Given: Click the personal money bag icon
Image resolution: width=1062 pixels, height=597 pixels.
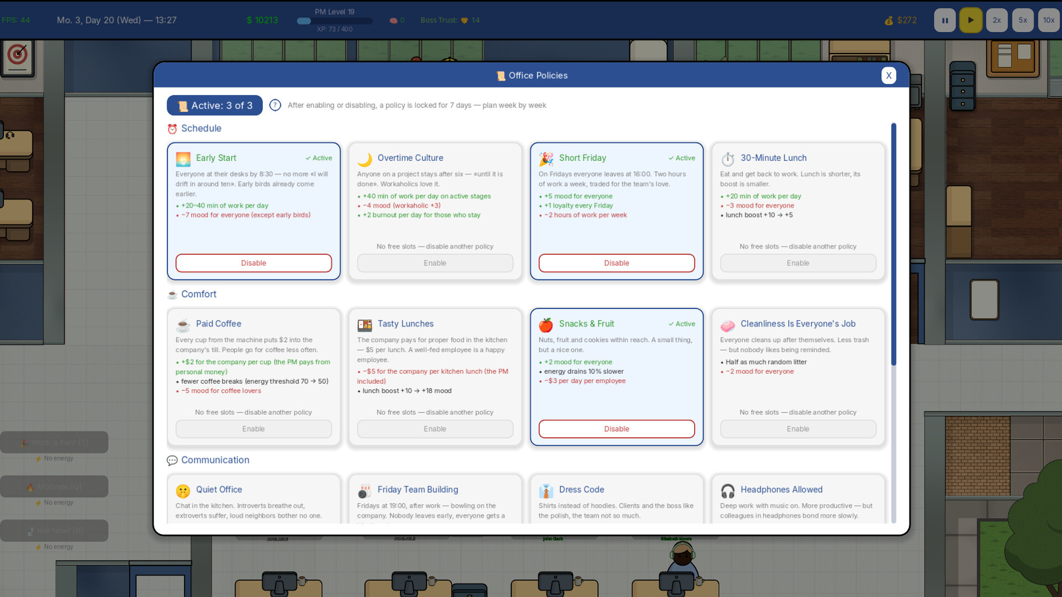Looking at the screenshot, I should pyautogui.click(x=889, y=20).
